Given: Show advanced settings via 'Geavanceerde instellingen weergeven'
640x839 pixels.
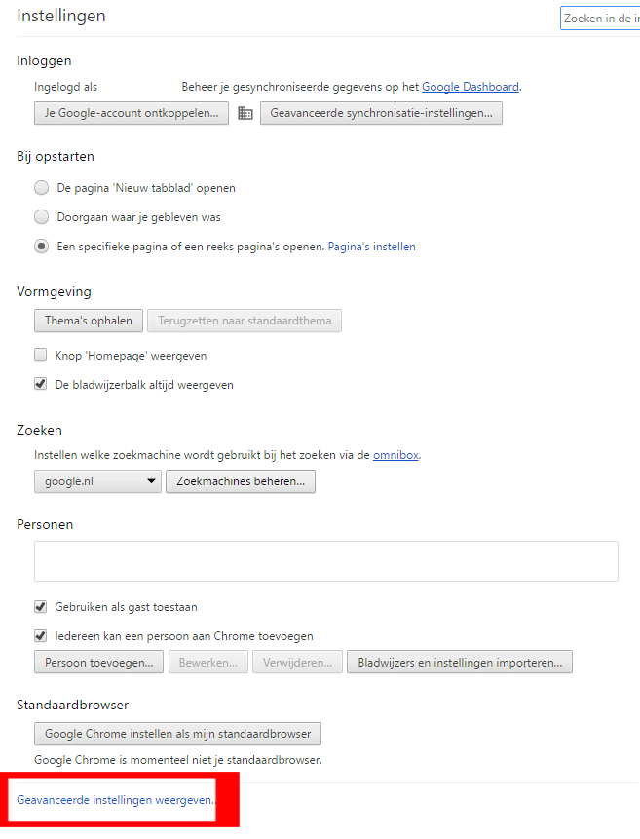Looking at the screenshot, I should click(x=113, y=799).
